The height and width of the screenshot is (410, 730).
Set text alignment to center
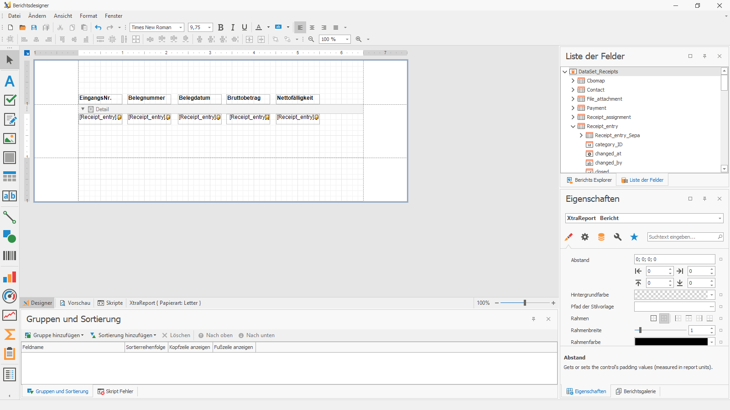312,27
